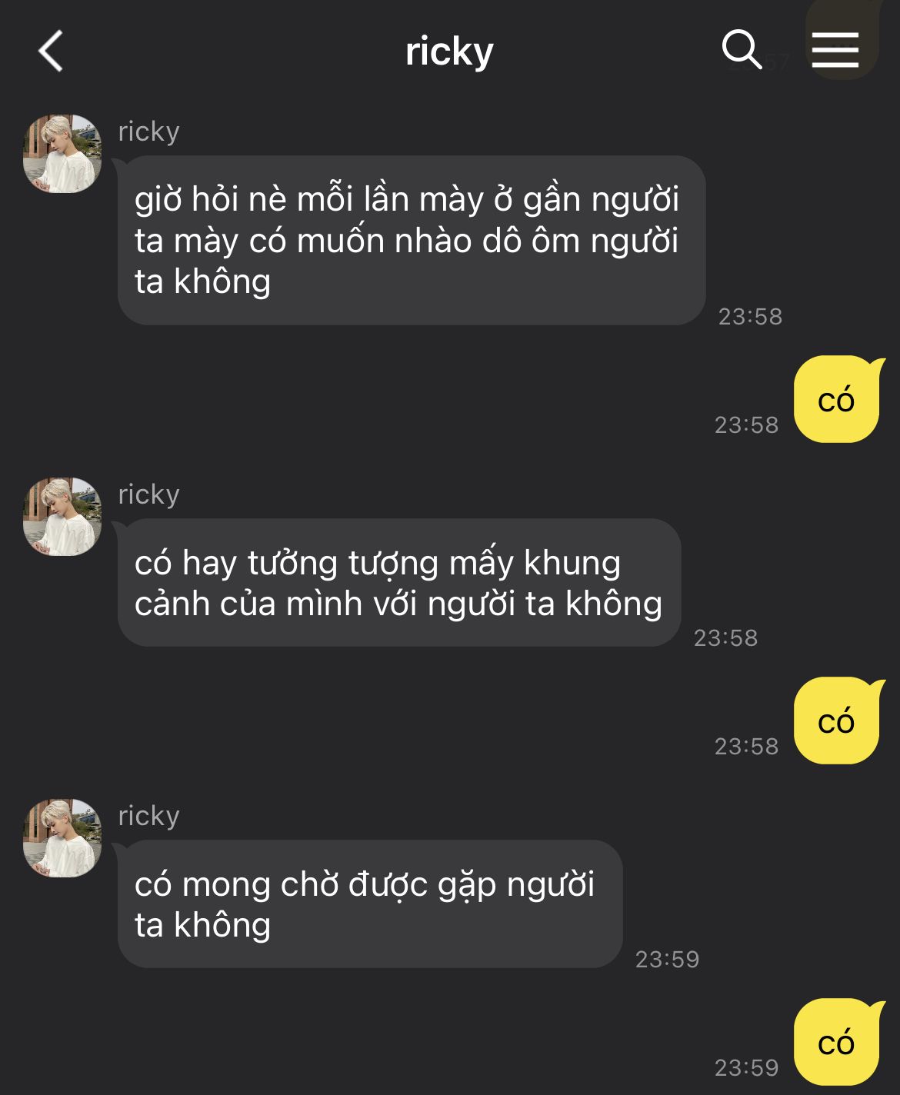Tap ricky sender name above first message
900x1095 pixels.
pos(148,132)
